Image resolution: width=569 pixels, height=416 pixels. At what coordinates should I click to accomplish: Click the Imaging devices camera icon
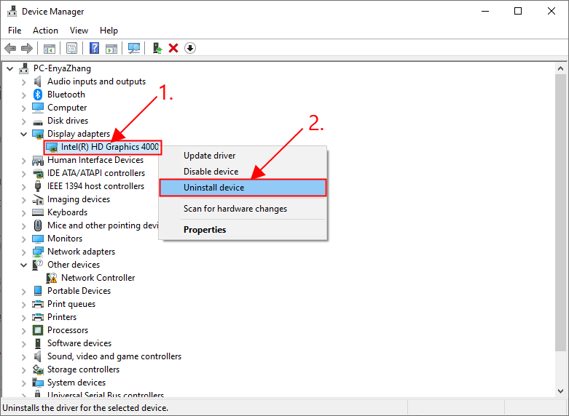click(x=38, y=199)
